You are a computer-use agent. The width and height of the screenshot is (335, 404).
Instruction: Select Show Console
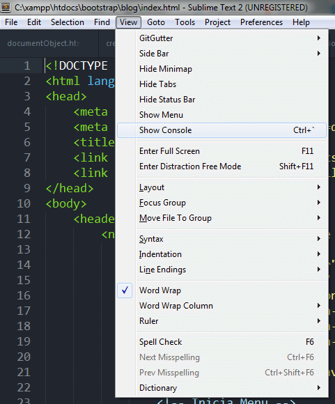coord(222,130)
